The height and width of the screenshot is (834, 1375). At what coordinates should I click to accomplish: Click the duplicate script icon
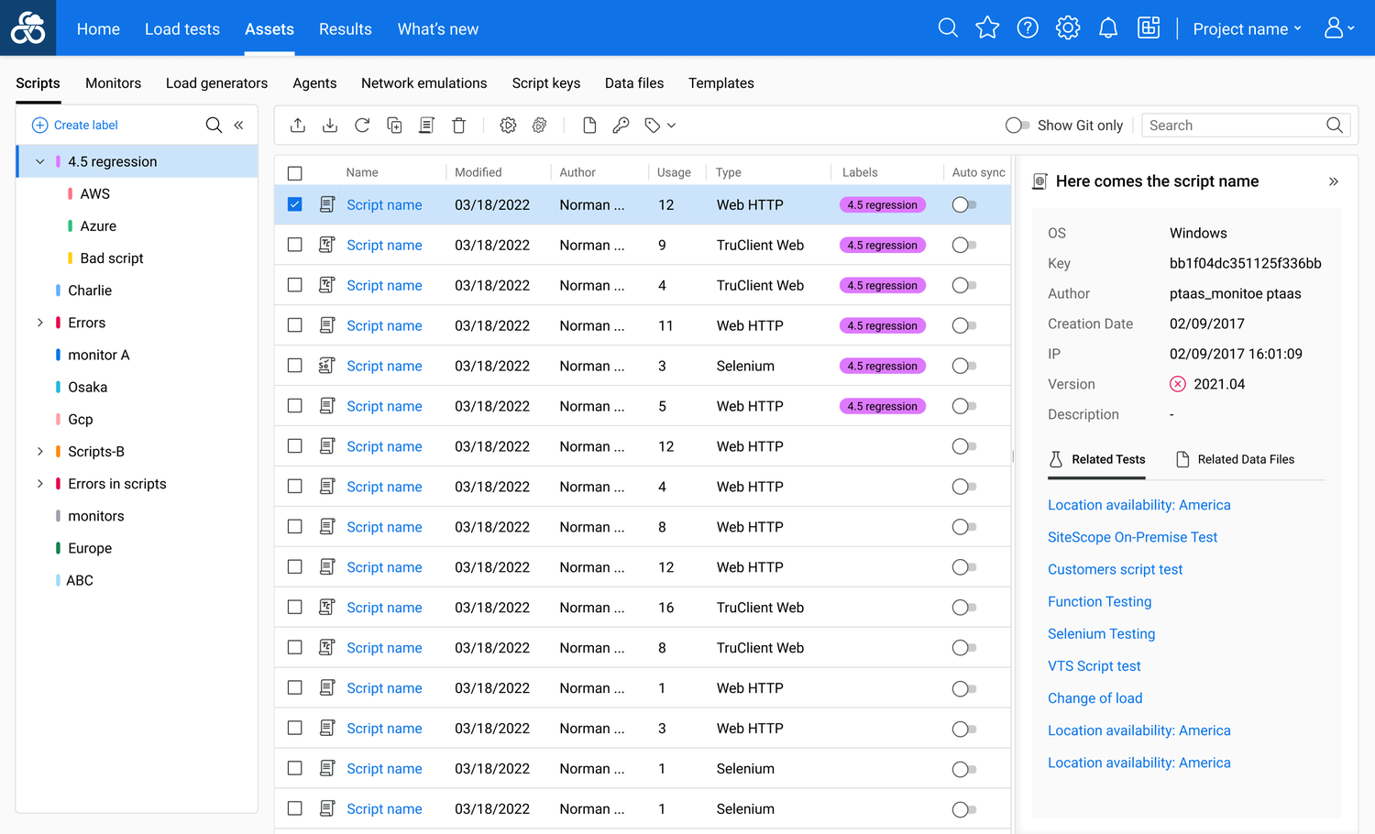coord(394,126)
